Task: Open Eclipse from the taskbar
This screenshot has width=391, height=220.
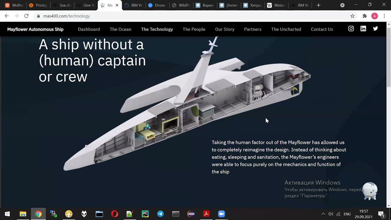Action: pyautogui.click(x=191, y=214)
